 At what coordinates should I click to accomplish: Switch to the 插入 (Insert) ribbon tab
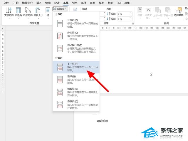pyautogui.click(x=39, y=3)
